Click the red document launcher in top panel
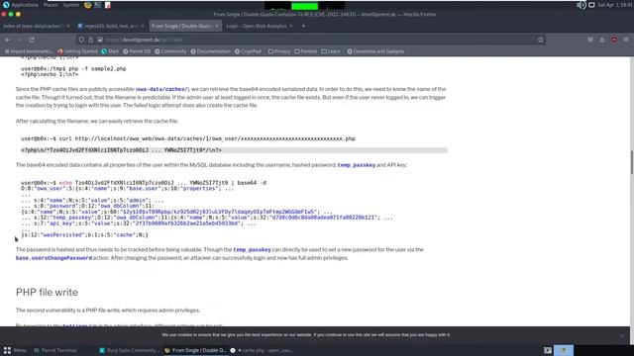The width and height of the screenshot is (634, 356). (108, 5)
